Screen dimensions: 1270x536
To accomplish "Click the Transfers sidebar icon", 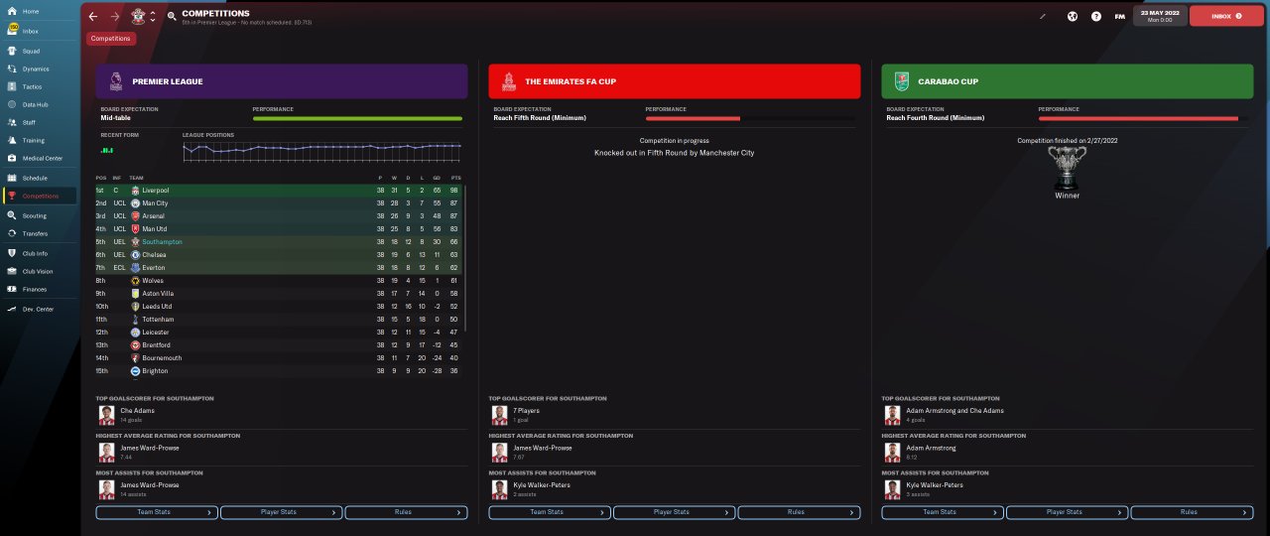I will pyautogui.click(x=12, y=233).
